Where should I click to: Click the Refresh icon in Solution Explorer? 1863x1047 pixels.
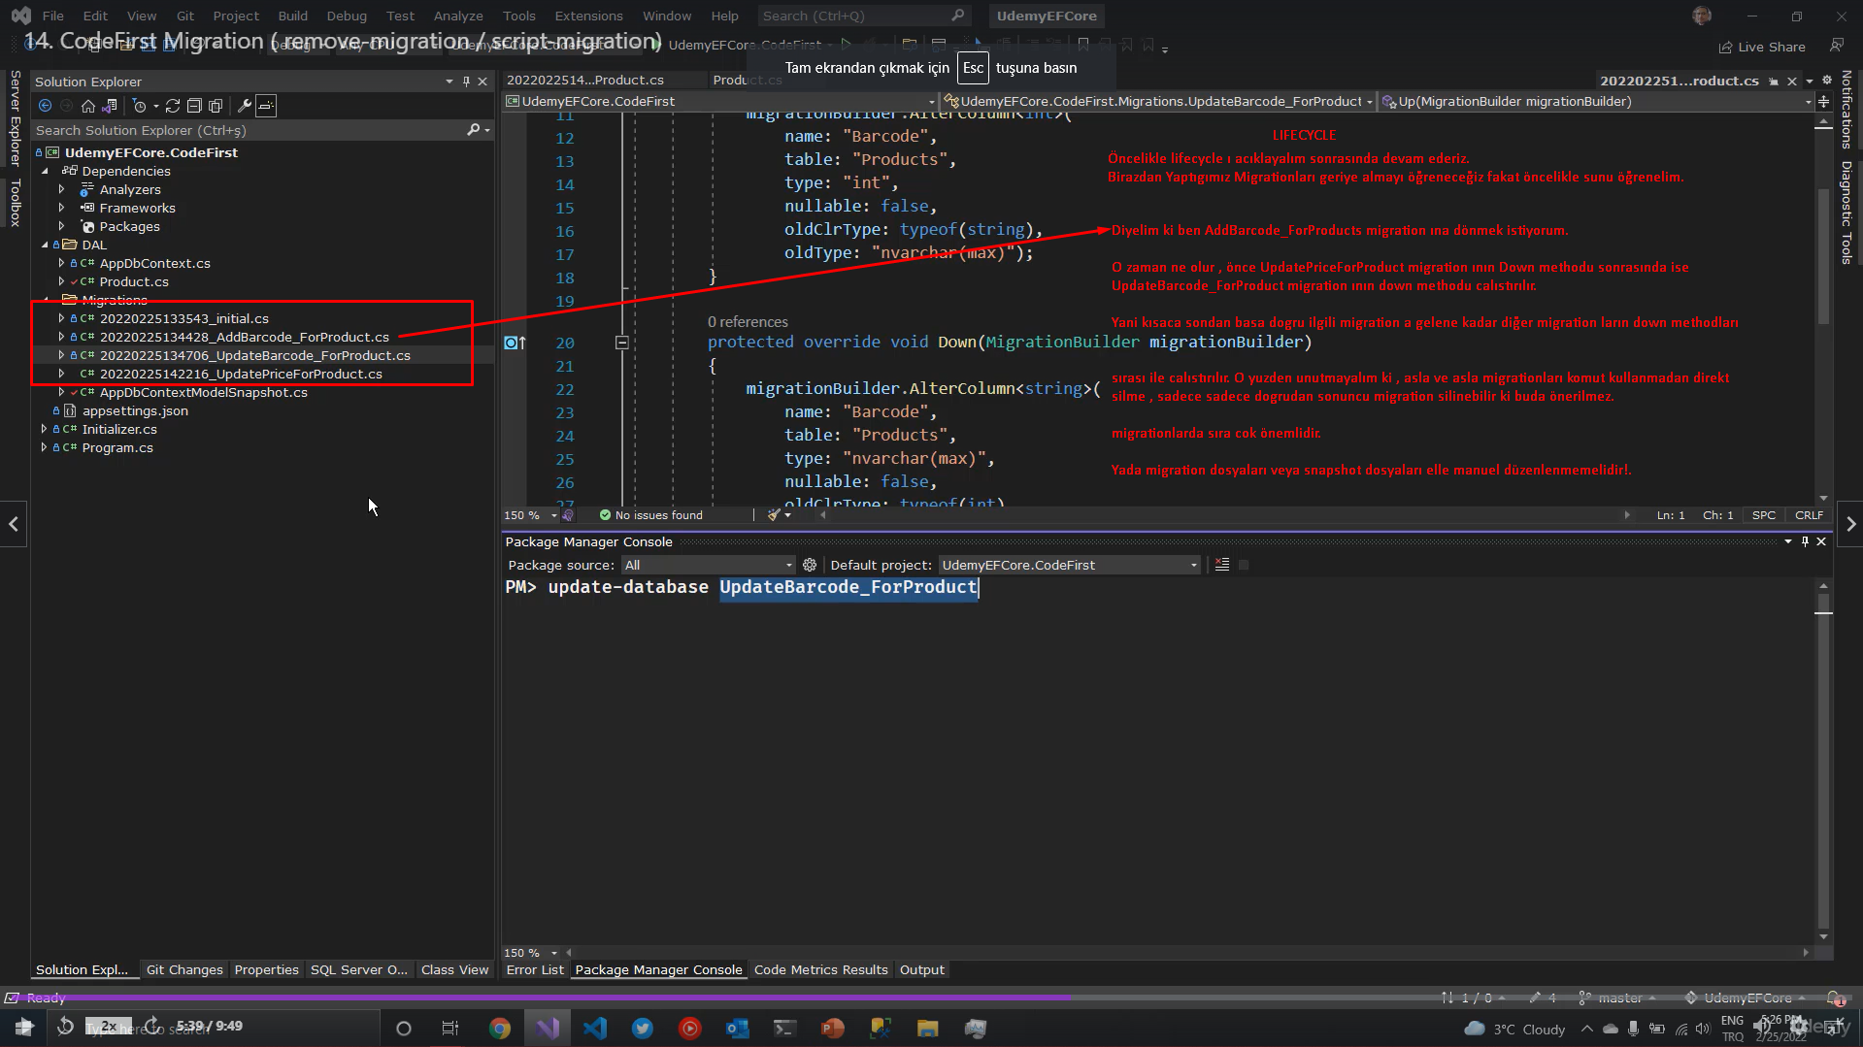[173, 106]
